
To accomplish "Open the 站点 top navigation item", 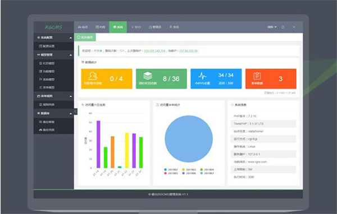I will (83, 27).
